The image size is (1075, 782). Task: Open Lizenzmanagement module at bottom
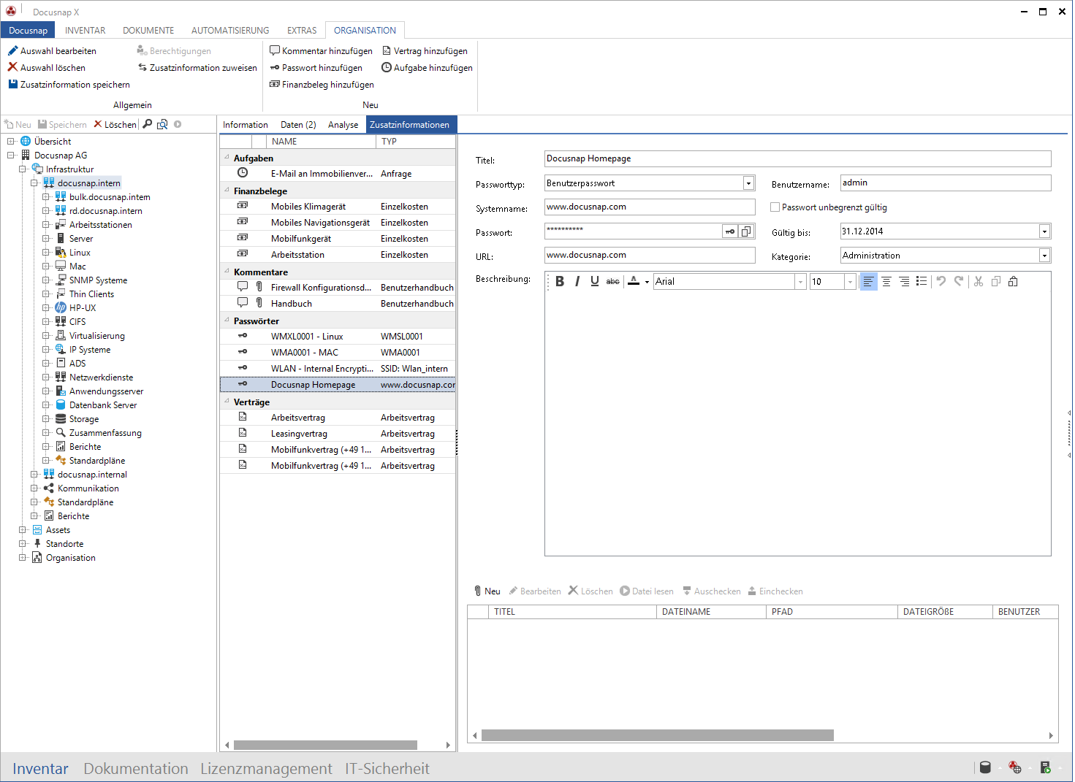point(266,768)
